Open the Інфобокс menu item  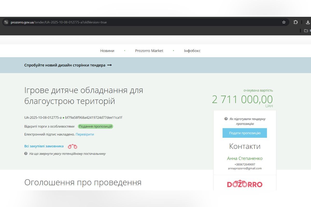[192, 51]
